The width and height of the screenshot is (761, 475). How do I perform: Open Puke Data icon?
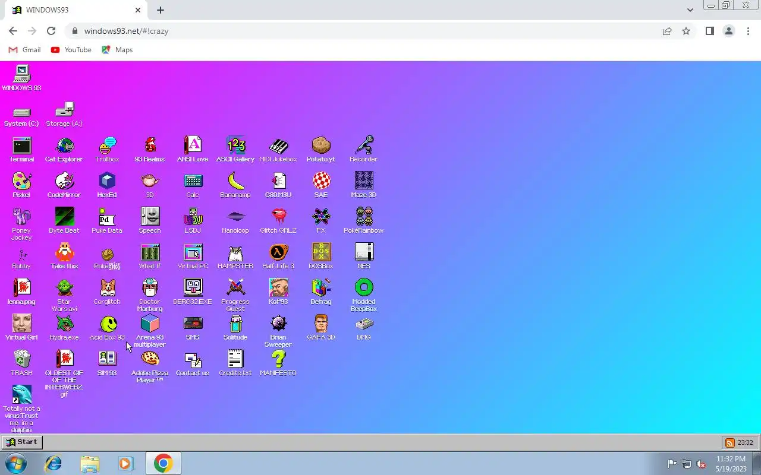[107, 220]
